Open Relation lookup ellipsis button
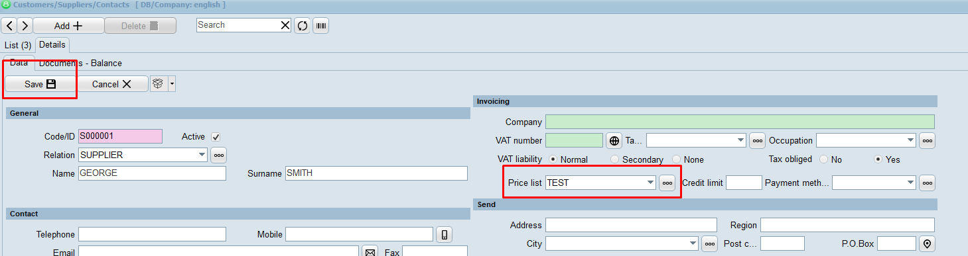Image resolution: width=968 pixels, height=256 pixels. (x=219, y=155)
